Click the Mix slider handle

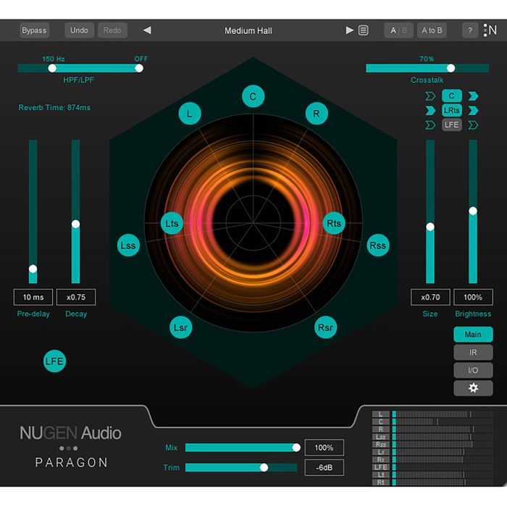pyautogui.click(x=296, y=448)
